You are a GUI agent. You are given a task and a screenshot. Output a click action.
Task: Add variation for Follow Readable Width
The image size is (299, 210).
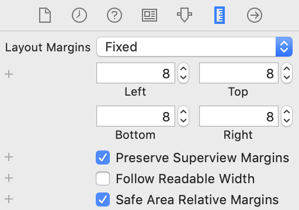pyautogui.click(x=9, y=178)
